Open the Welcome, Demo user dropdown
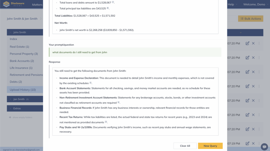This screenshot has height=151, width=270. coord(255,4)
